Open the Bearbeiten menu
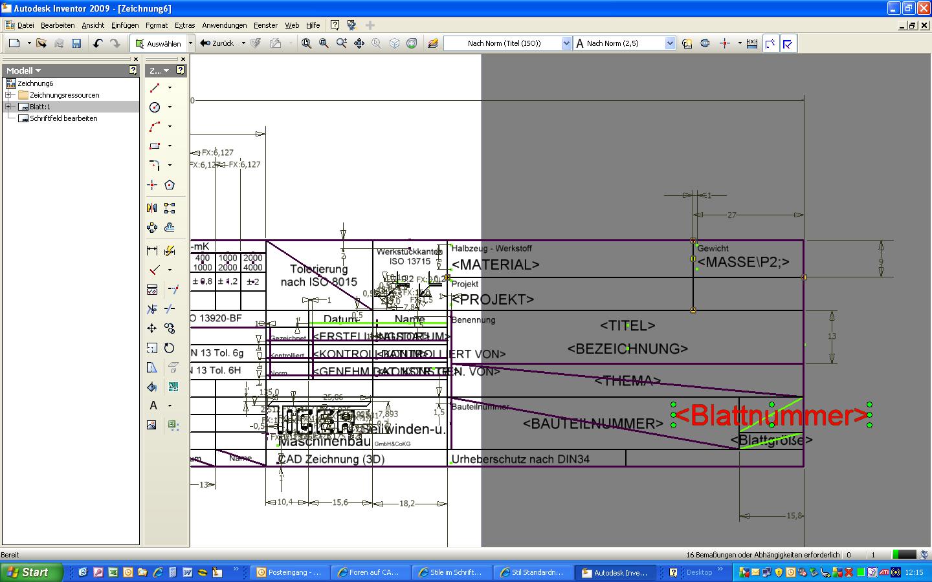932x582 pixels. click(x=58, y=25)
